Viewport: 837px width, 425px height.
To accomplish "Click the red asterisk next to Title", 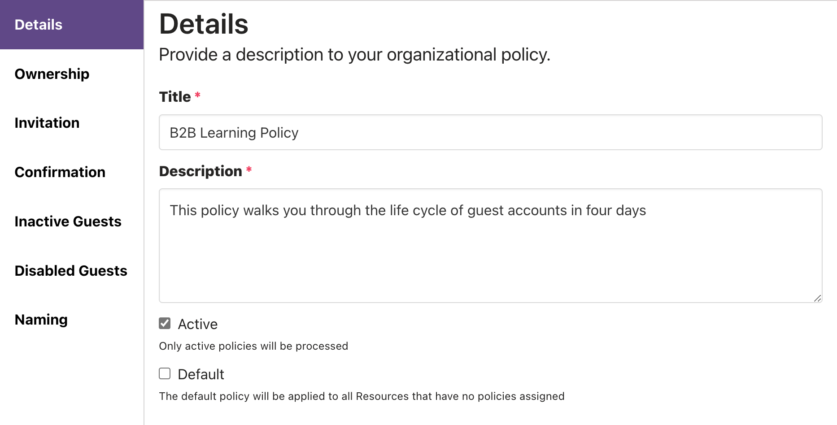I will click(197, 95).
